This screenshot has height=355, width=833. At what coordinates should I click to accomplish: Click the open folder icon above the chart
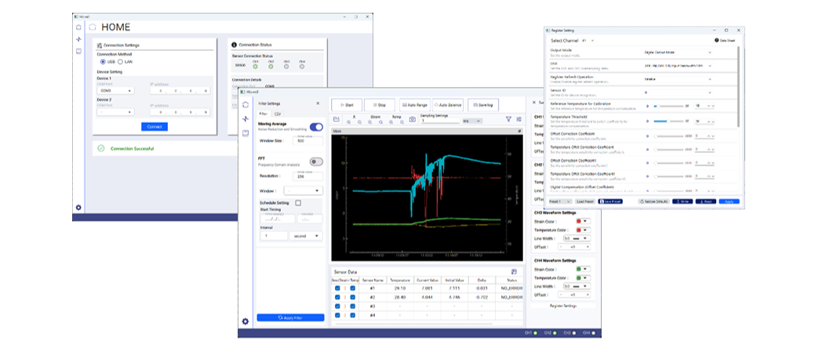pyautogui.click(x=336, y=119)
